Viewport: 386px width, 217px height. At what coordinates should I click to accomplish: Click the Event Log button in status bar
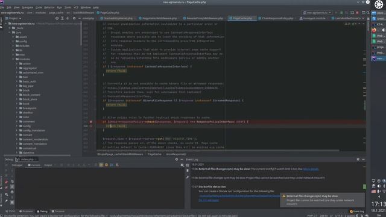[356, 212]
